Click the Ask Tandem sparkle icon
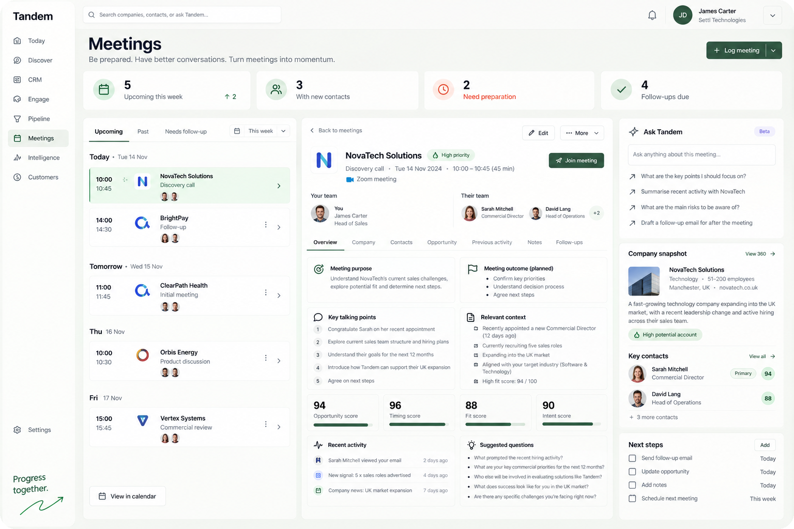This screenshot has height=529, width=794. point(633,132)
